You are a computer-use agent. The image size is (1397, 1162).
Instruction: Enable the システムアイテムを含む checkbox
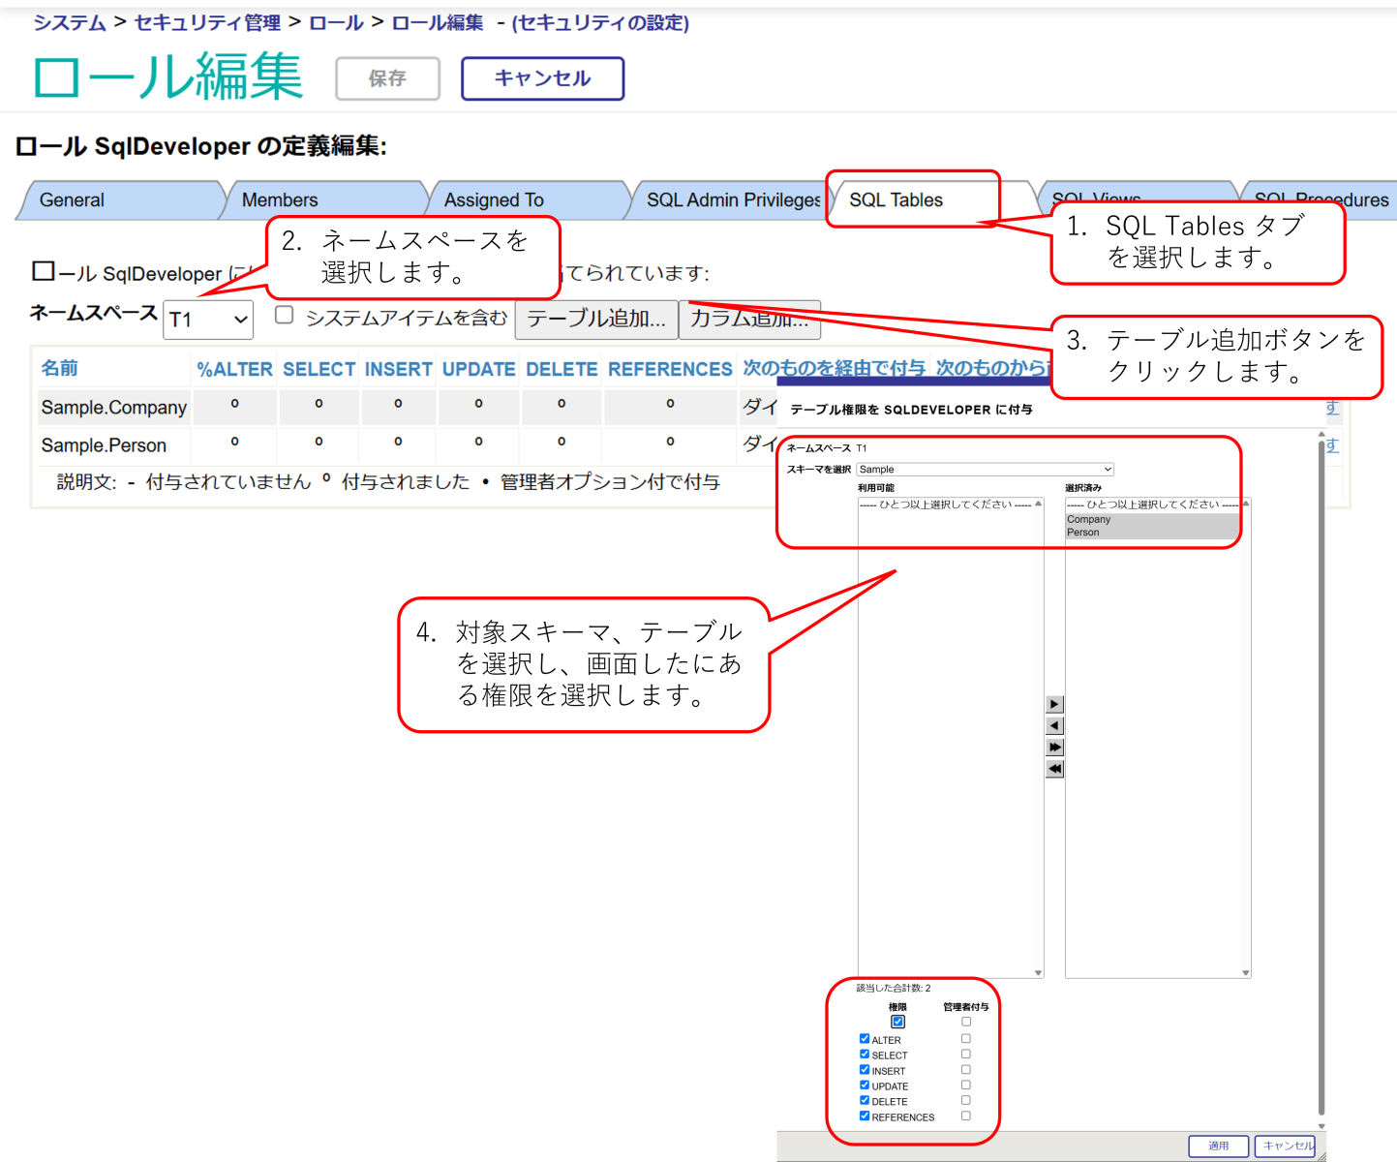point(285,316)
